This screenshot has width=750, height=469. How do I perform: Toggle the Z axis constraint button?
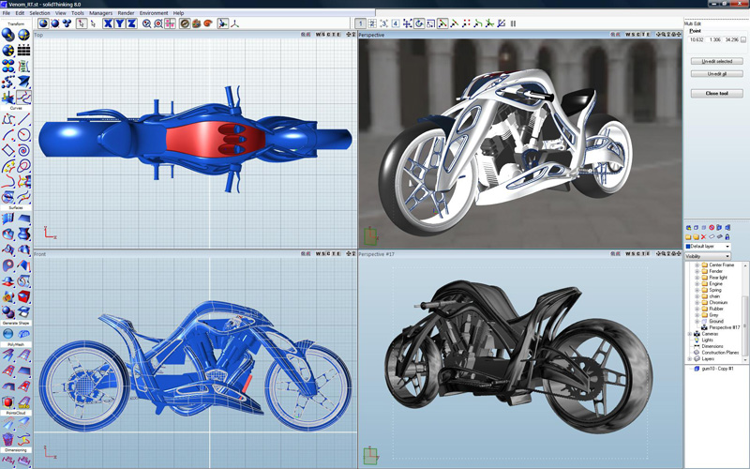(130, 23)
